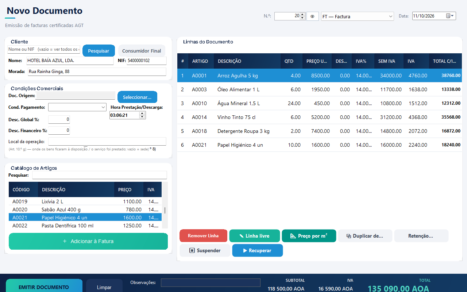The width and height of the screenshot is (467, 292).
Task: Click the PREÇO column header in the catalog
Action: [x=129, y=190]
